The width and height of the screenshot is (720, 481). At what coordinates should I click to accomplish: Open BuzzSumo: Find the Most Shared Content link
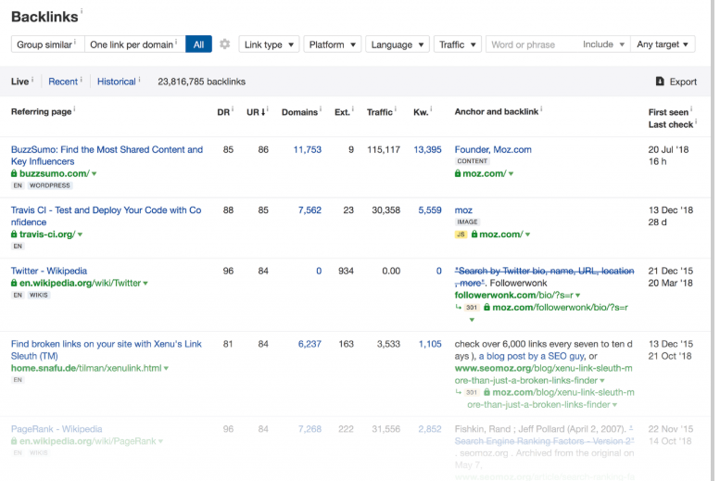[x=107, y=156]
